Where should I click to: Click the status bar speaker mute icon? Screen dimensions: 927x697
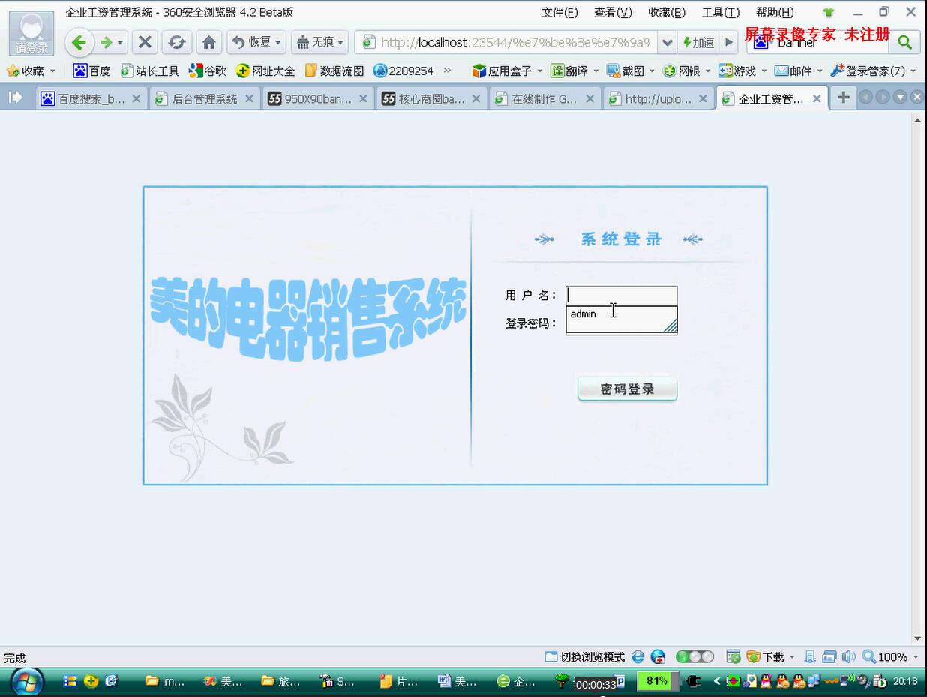[x=848, y=657]
